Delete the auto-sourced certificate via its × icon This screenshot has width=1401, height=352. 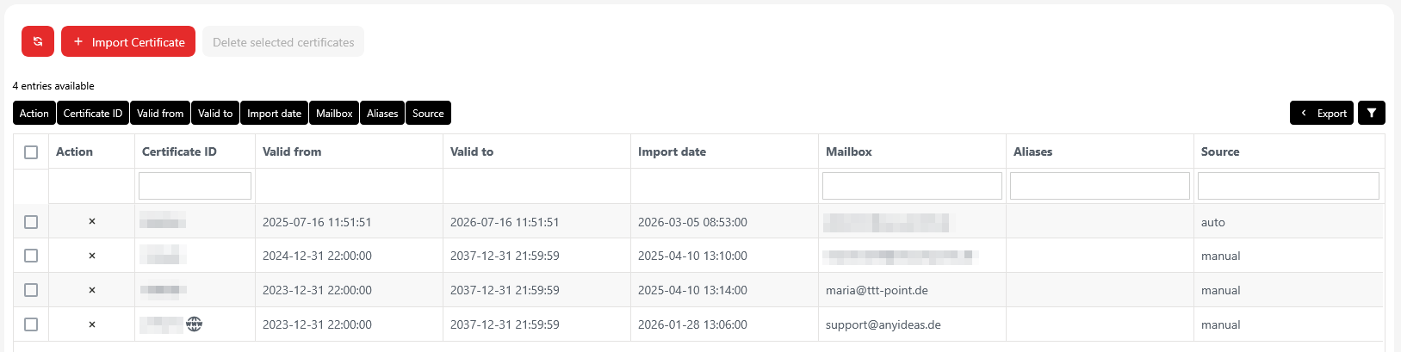(92, 222)
